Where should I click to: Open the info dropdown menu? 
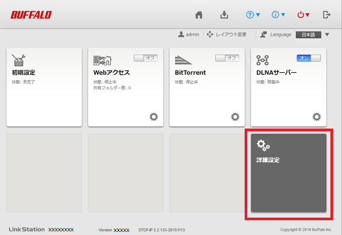(x=278, y=15)
